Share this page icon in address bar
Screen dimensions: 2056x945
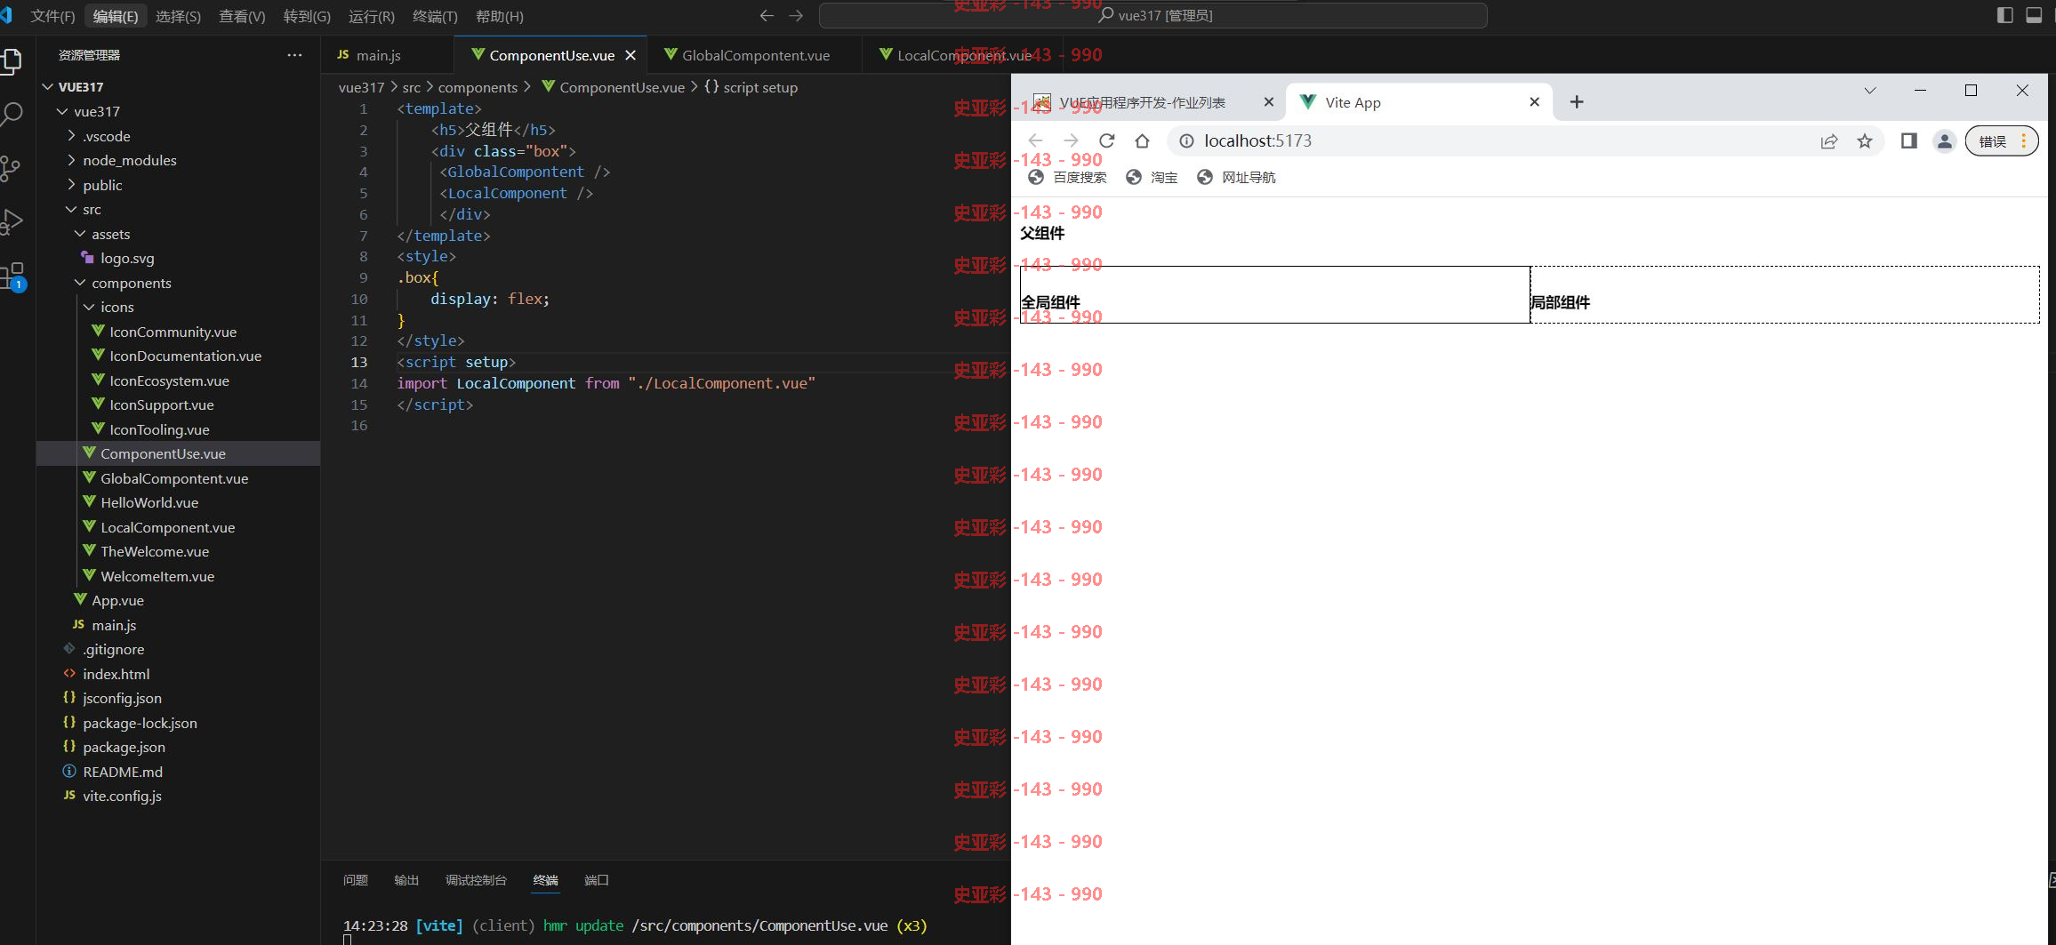click(x=1829, y=140)
